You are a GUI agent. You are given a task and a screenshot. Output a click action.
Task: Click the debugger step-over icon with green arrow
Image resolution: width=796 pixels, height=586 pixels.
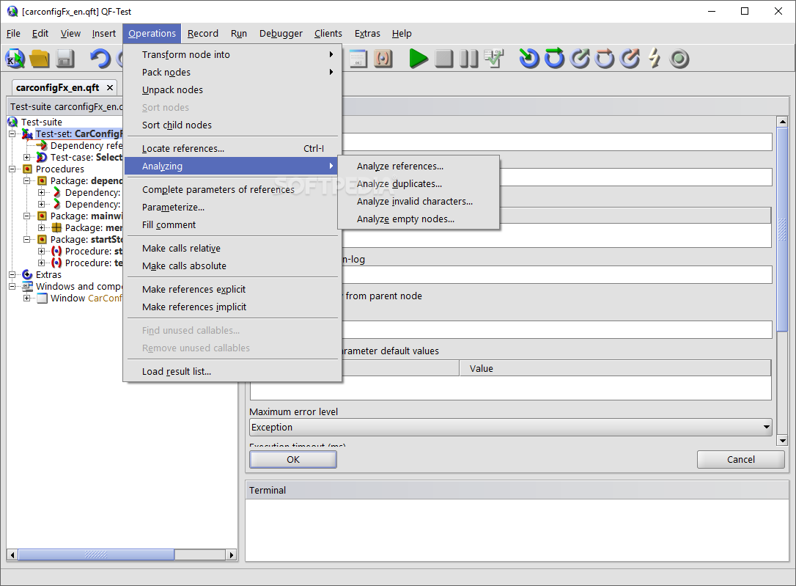(x=554, y=59)
